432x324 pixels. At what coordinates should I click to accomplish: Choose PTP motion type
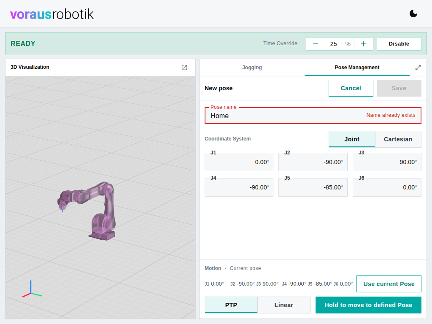[x=231, y=305]
